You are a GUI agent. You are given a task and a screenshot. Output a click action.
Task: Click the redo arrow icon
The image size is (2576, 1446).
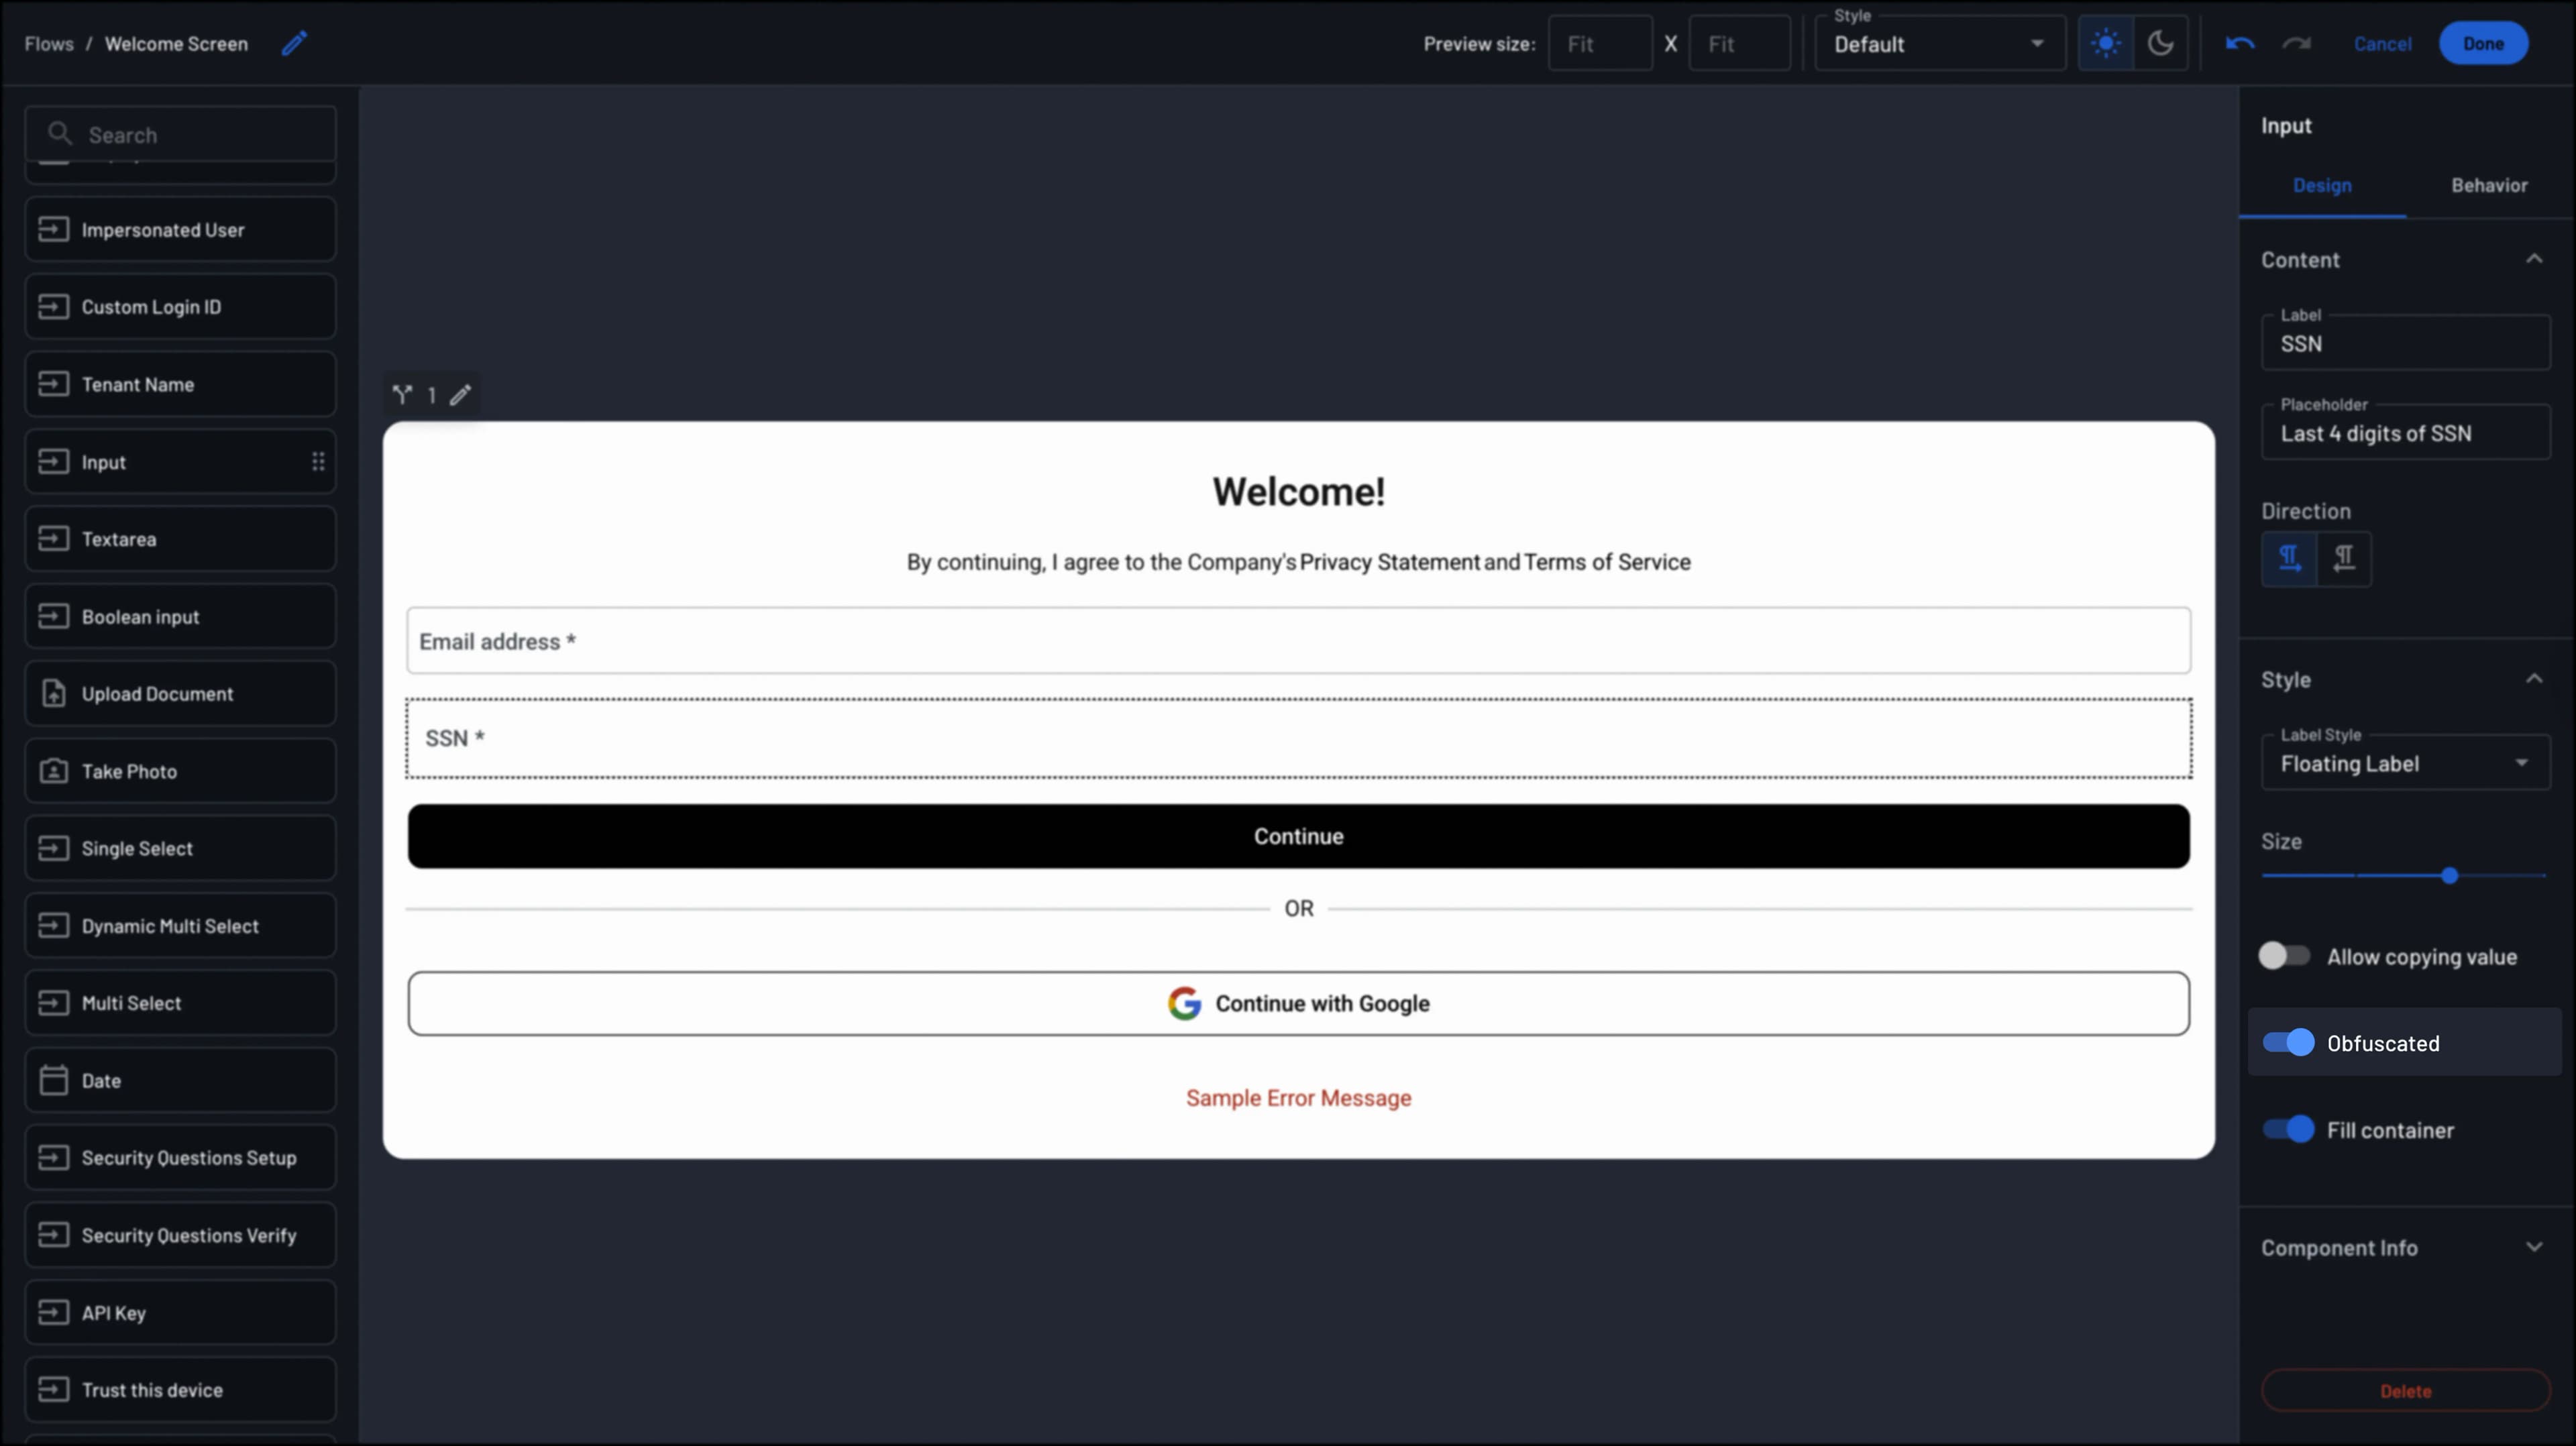tap(2297, 43)
